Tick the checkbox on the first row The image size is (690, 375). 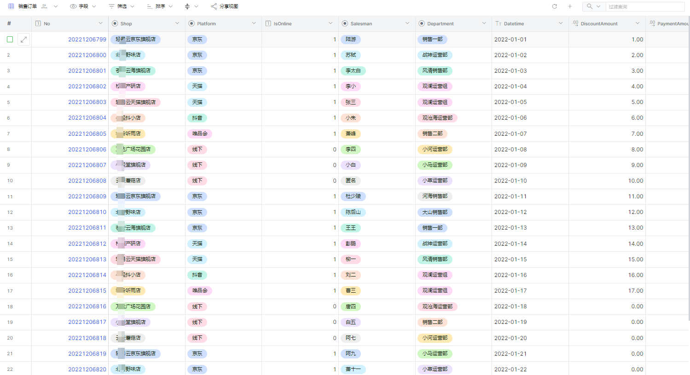pyautogui.click(x=10, y=40)
